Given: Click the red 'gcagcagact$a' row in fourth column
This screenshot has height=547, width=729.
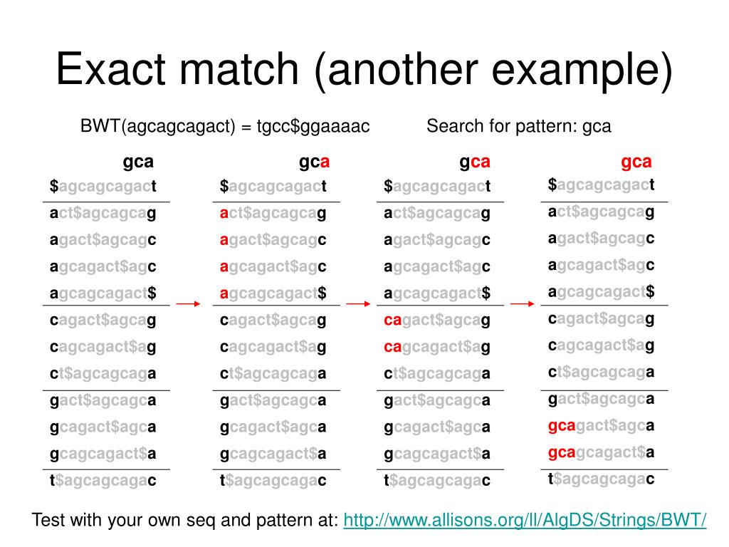Looking at the screenshot, I should [601, 452].
